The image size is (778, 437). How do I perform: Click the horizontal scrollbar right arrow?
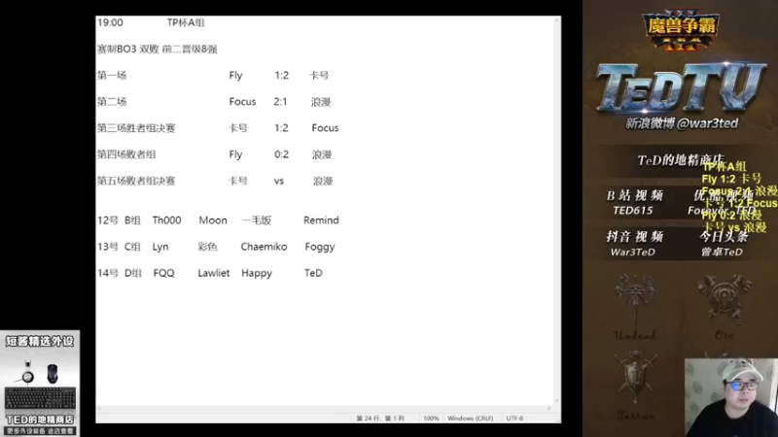[548, 408]
